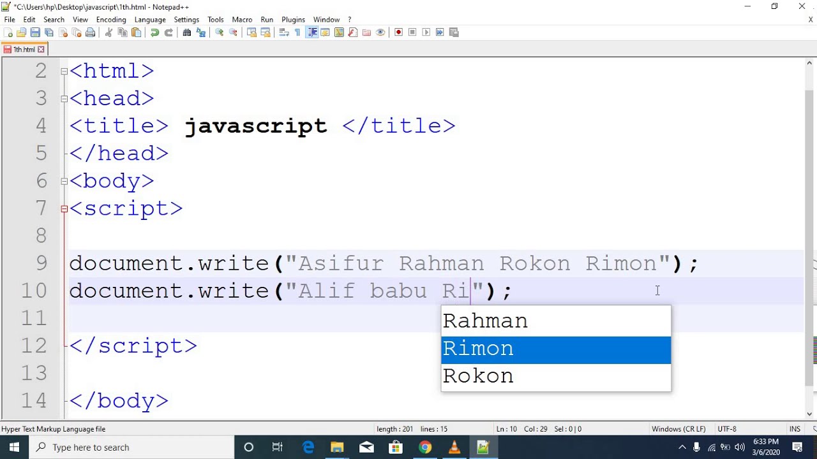
Task: Run macro multiple times icon
Action: pyautogui.click(x=440, y=32)
